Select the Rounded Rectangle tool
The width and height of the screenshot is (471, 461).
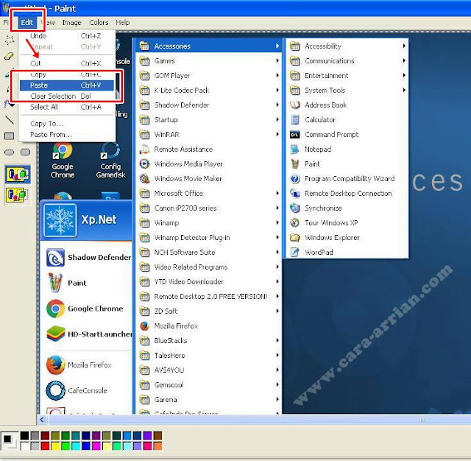(x=25, y=152)
